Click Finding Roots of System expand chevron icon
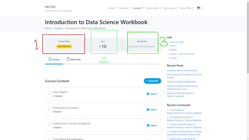The height and width of the screenshot is (140, 249). click(x=148, y=125)
